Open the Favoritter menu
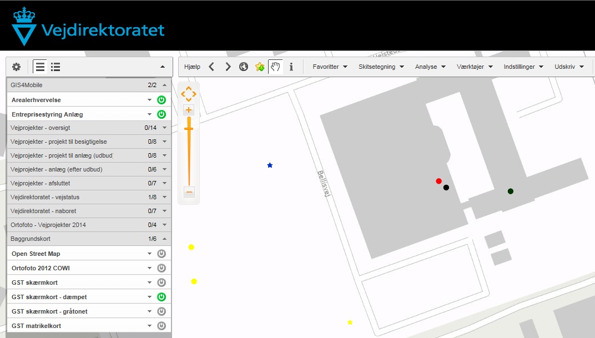Screen dimensions: 595x338 [x=330, y=67]
